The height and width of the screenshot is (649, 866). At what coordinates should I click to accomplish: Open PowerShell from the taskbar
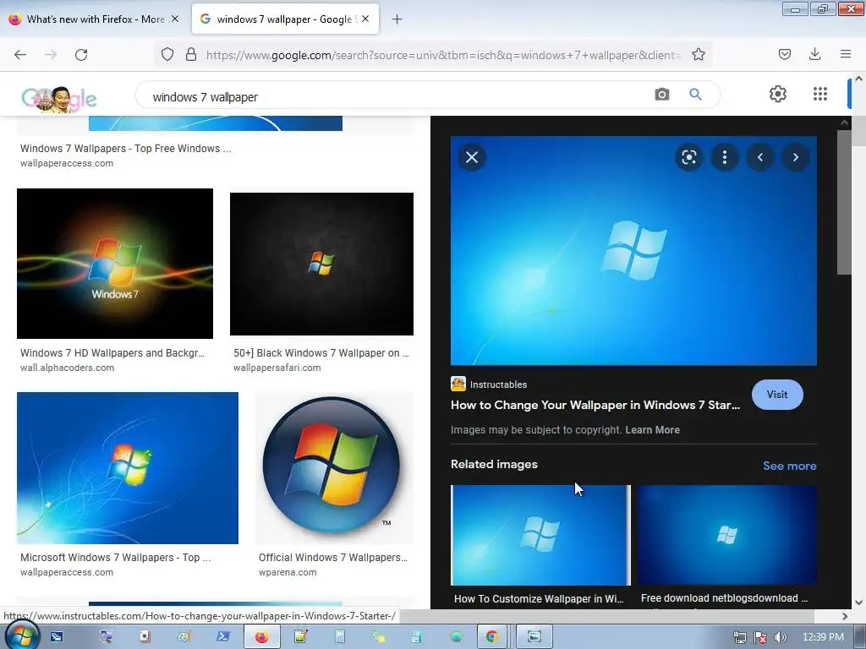222,637
